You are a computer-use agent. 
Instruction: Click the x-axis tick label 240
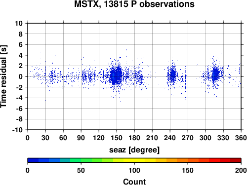[170, 138]
